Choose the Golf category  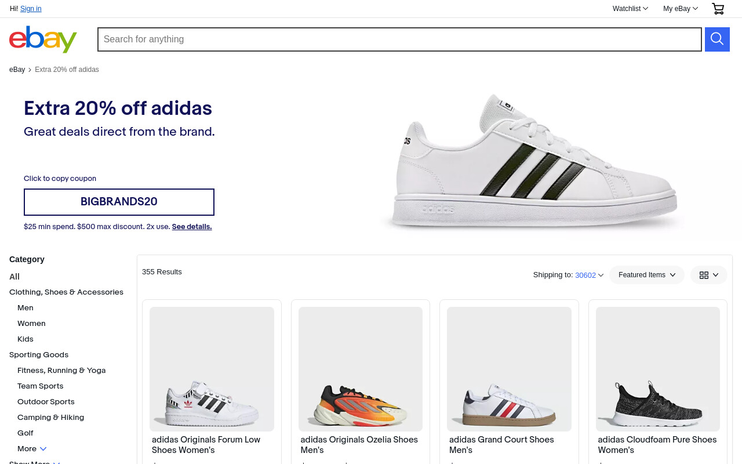[26, 433]
